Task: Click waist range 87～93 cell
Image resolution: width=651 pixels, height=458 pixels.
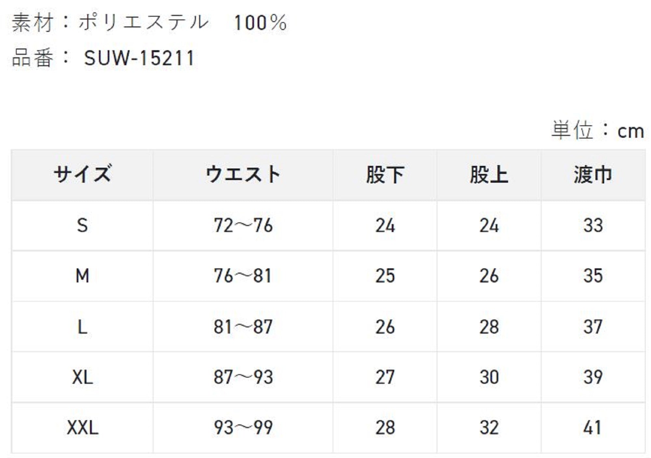Action: (243, 377)
